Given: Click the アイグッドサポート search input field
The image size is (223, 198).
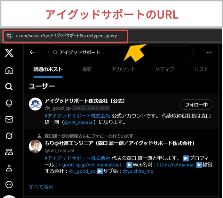Looking at the screenshot, I should pos(121,52).
